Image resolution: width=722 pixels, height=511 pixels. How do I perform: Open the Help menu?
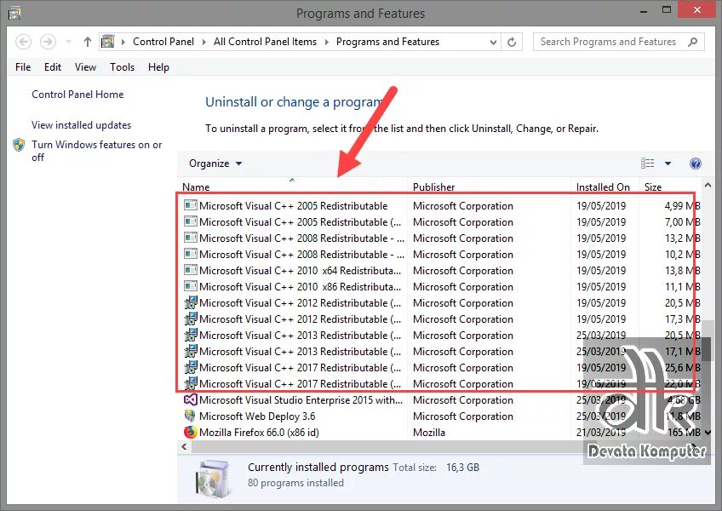158,67
